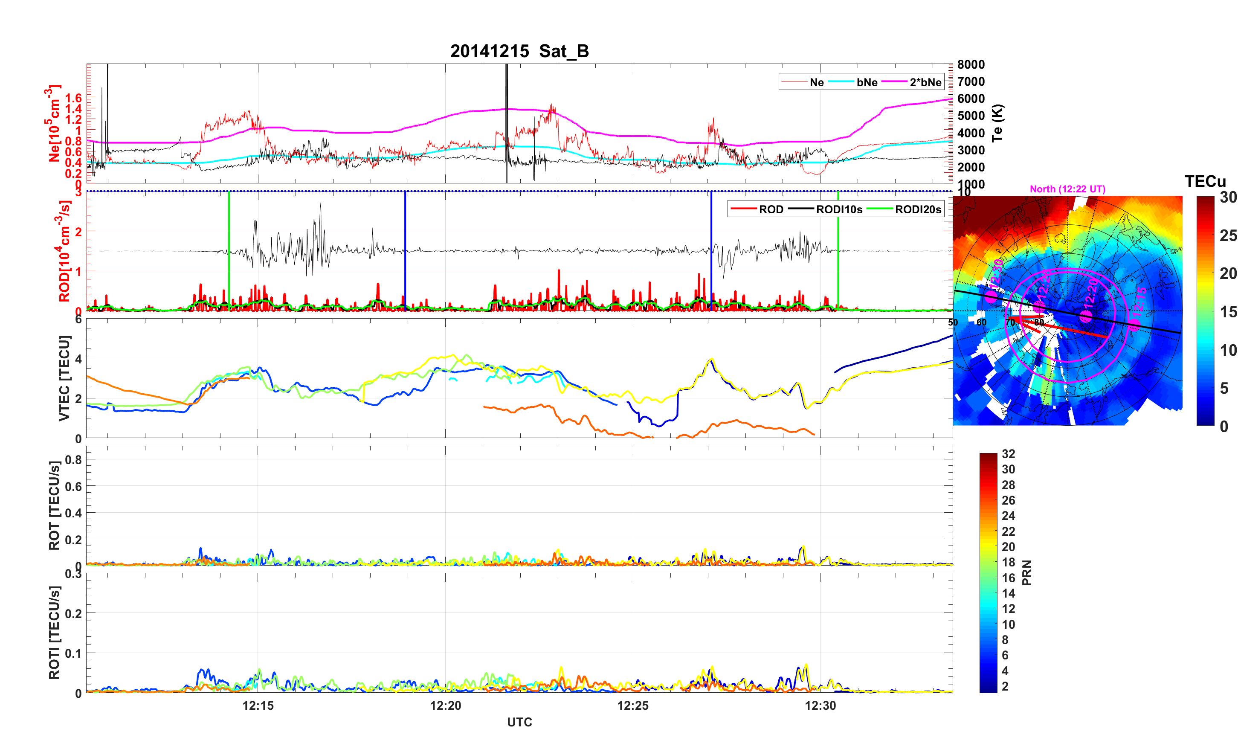Click the 12:30 UTC tick label
1238x749 pixels.
pyautogui.click(x=820, y=706)
